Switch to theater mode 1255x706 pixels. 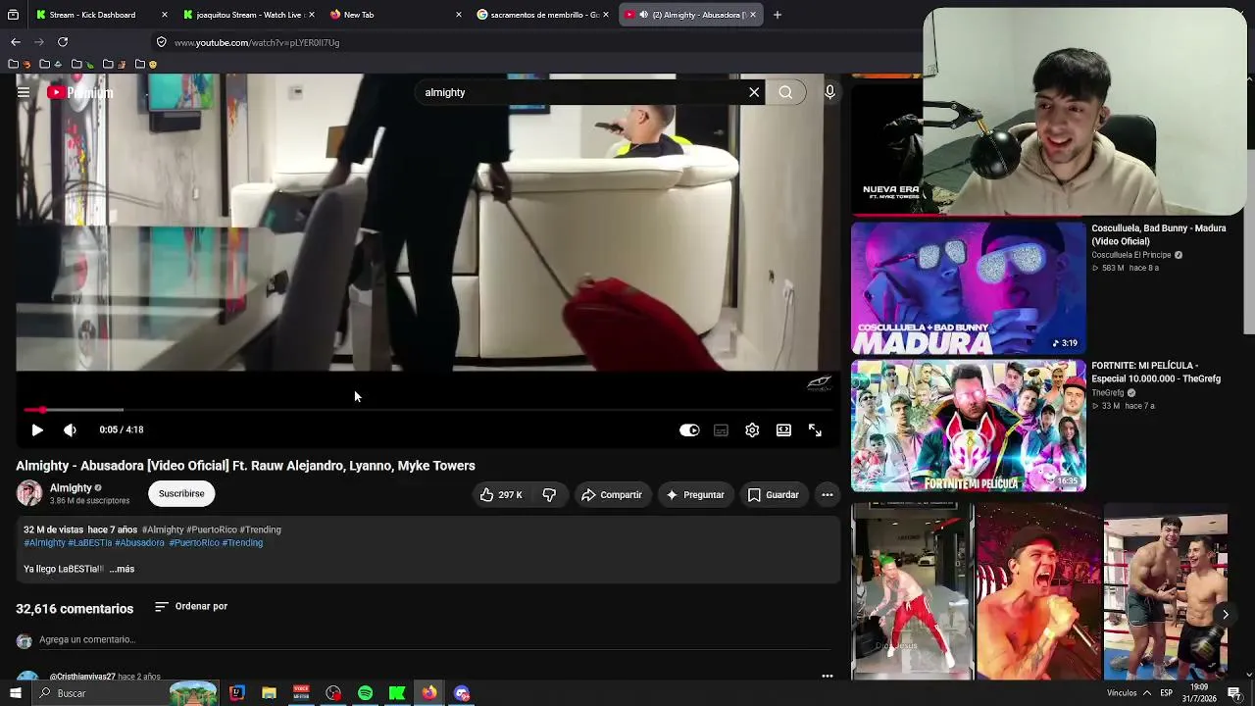tap(783, 429)
